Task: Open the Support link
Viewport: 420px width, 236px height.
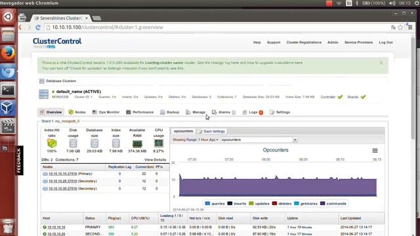Action: [274, 42]
